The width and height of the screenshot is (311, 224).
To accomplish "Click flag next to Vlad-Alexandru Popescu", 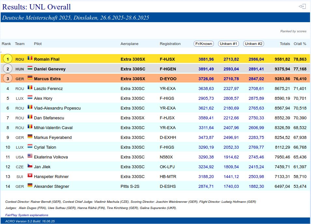I will coord(30,107).
